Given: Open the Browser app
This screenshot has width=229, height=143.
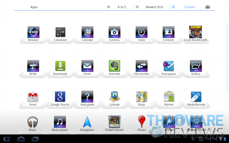Looking at the screenshot, I should click(33, 32).
